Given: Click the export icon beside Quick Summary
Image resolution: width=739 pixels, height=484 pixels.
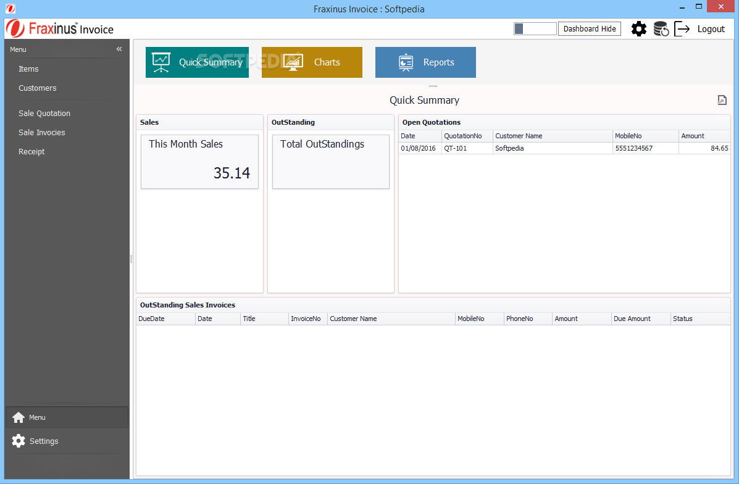Looking at the screenshot, I should click(x=722, y=100).
